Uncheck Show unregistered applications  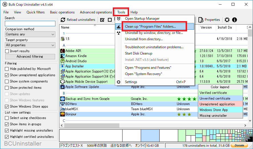[7, 75]
